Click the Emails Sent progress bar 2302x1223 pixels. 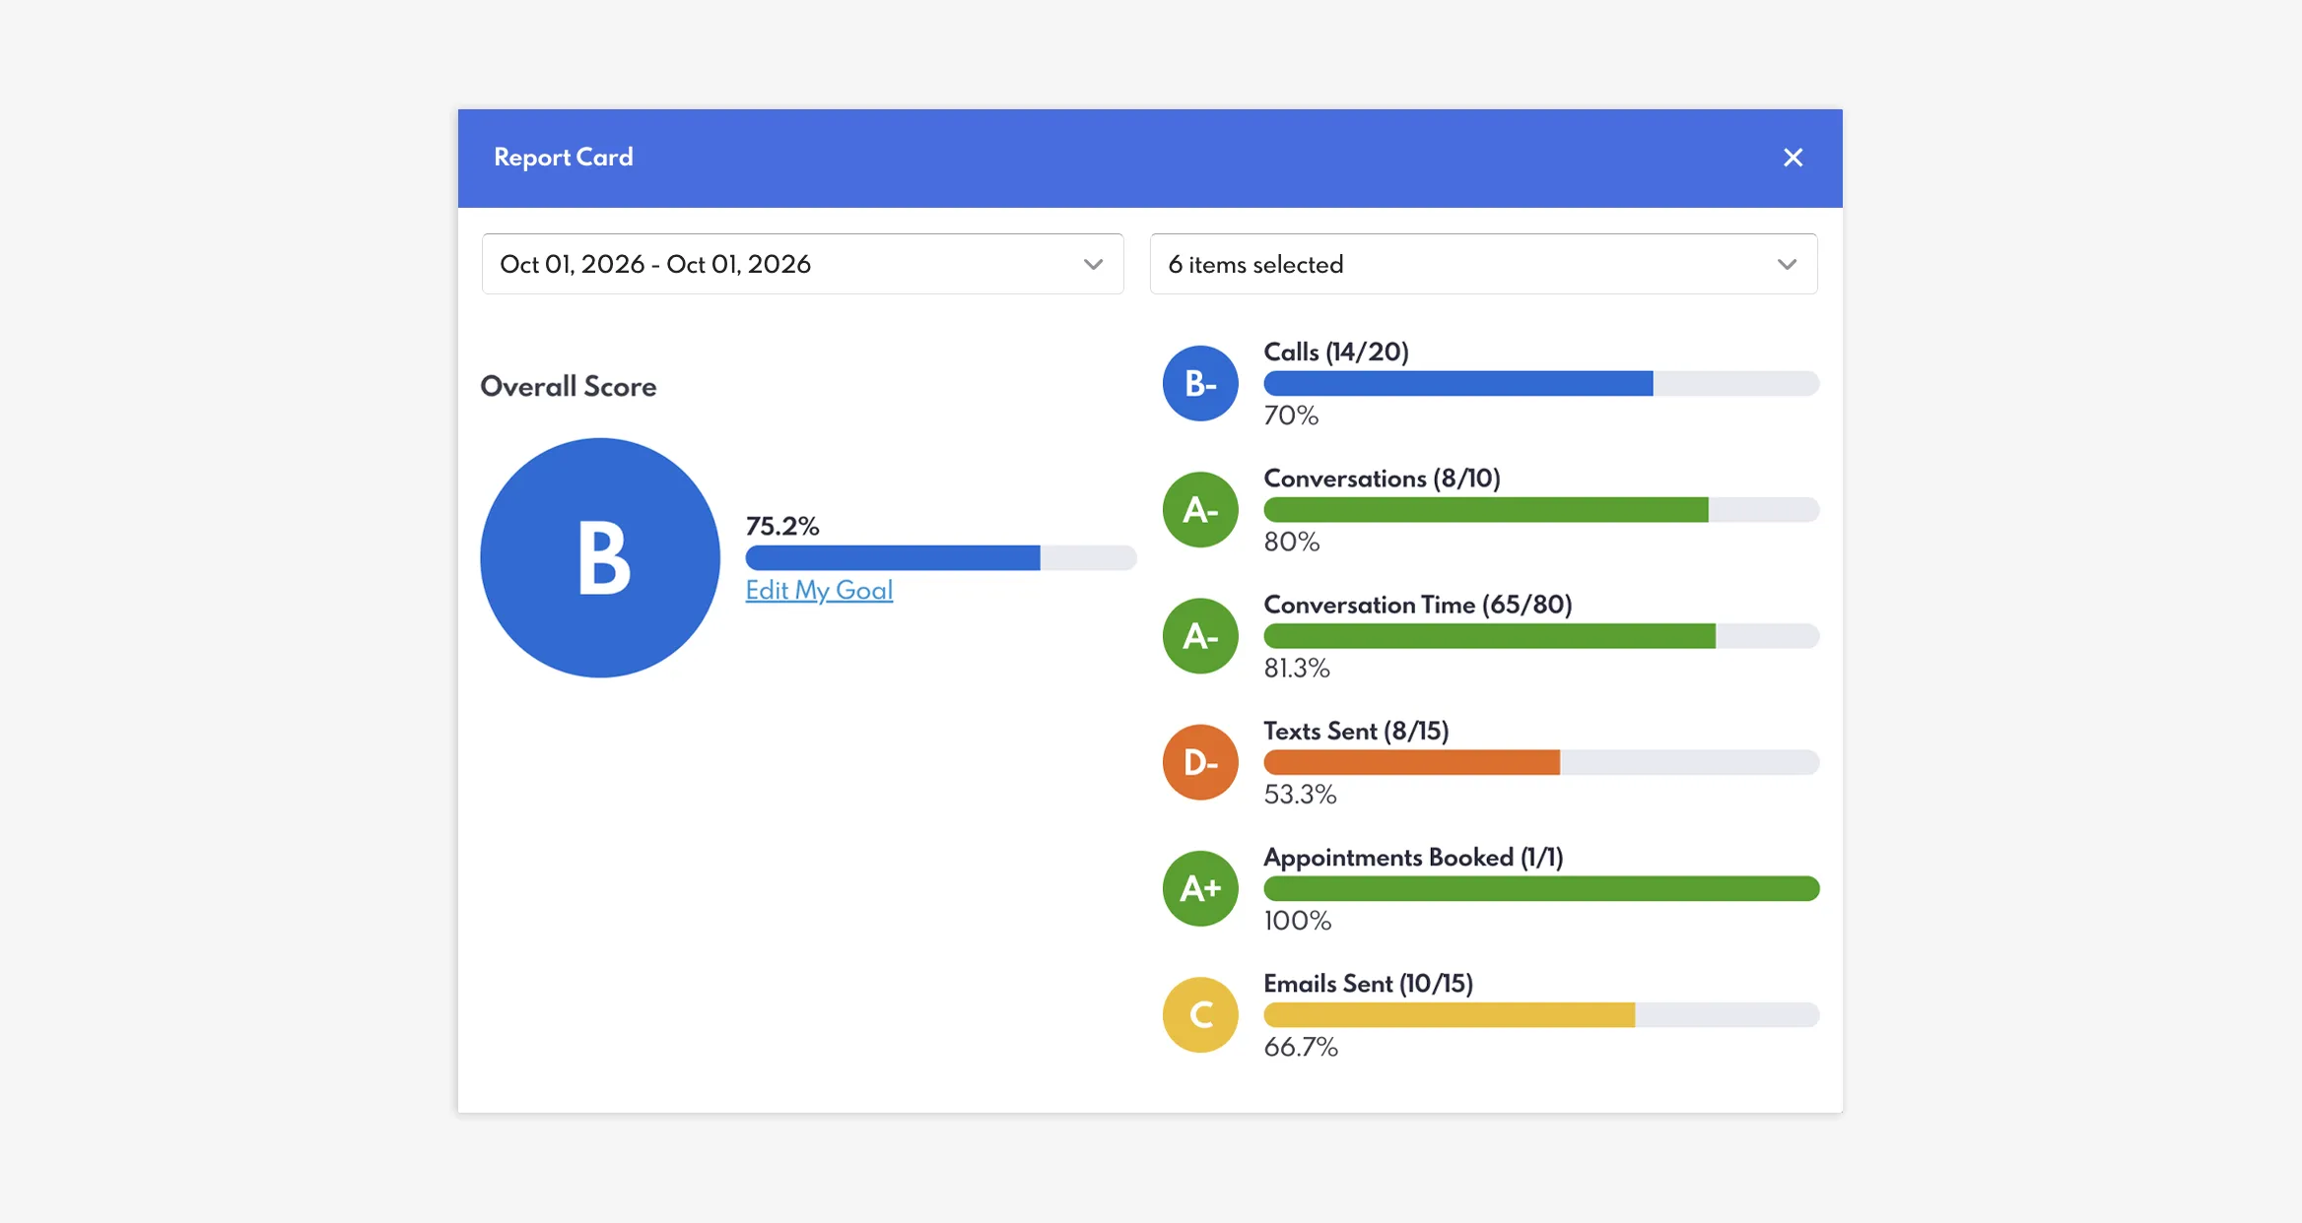[1541, 1014]
